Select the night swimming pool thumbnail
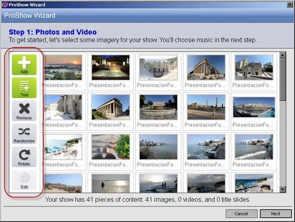Screen dimensions: 295x222 tap(111, 68)
